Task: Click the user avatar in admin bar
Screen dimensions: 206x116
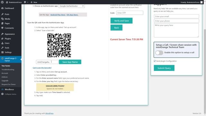Action: pyautogui.click(x=201, y=2)
